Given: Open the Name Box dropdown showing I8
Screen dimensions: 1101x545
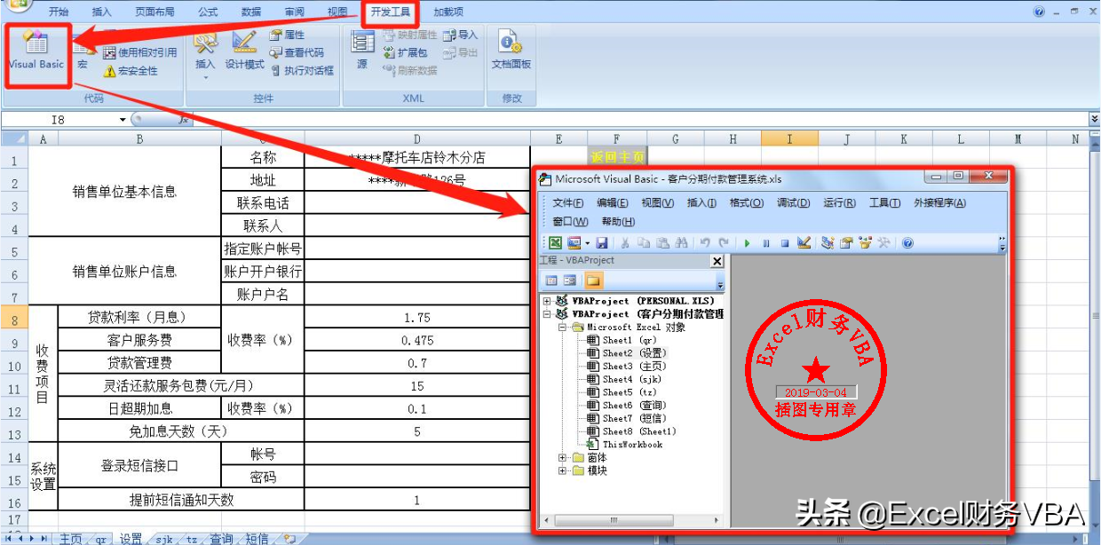Looking at the screenshot, I should click(123, 119).
